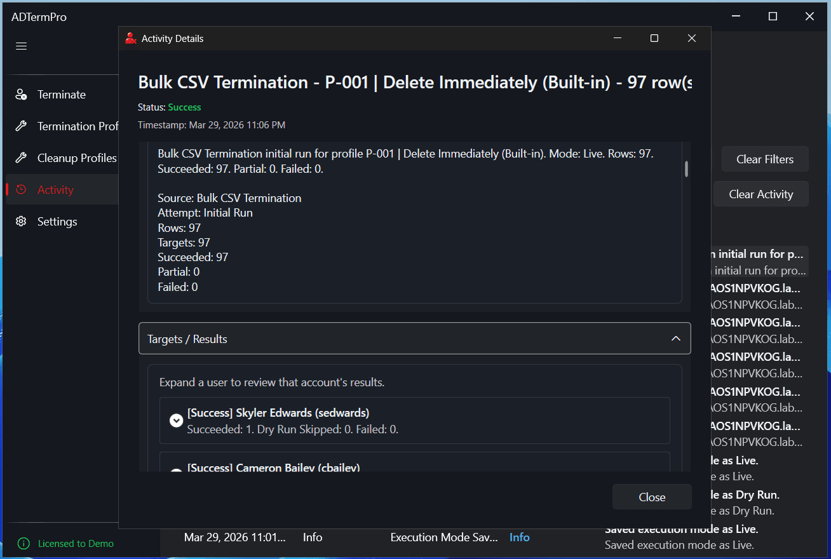Click the Clear Activity button
Screen dimensions: 831x559
click(x=761, y=194)
